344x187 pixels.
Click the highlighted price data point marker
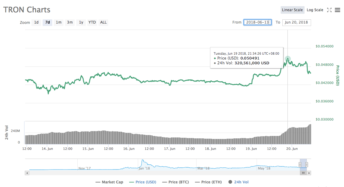pos(287,59)
